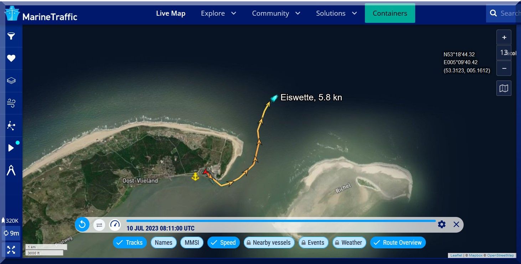521x264 pixels.
Task: Open playback speed gauge control
Action: (x=115, y=224)
